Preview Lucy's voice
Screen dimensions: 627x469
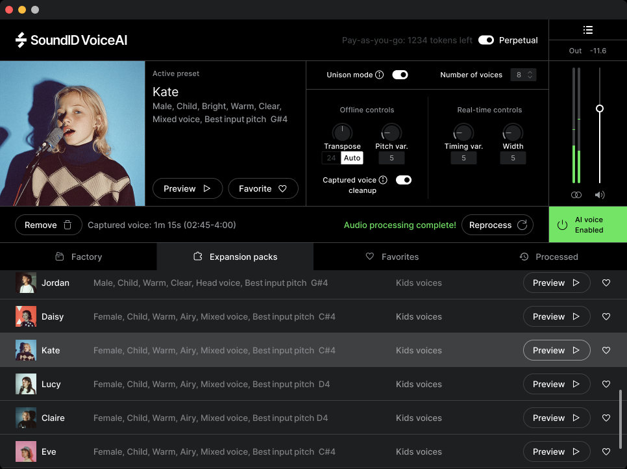[556, 384]
